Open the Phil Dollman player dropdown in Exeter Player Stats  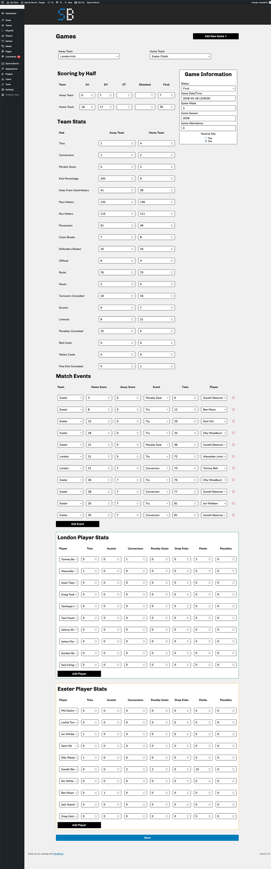point(69,710)
